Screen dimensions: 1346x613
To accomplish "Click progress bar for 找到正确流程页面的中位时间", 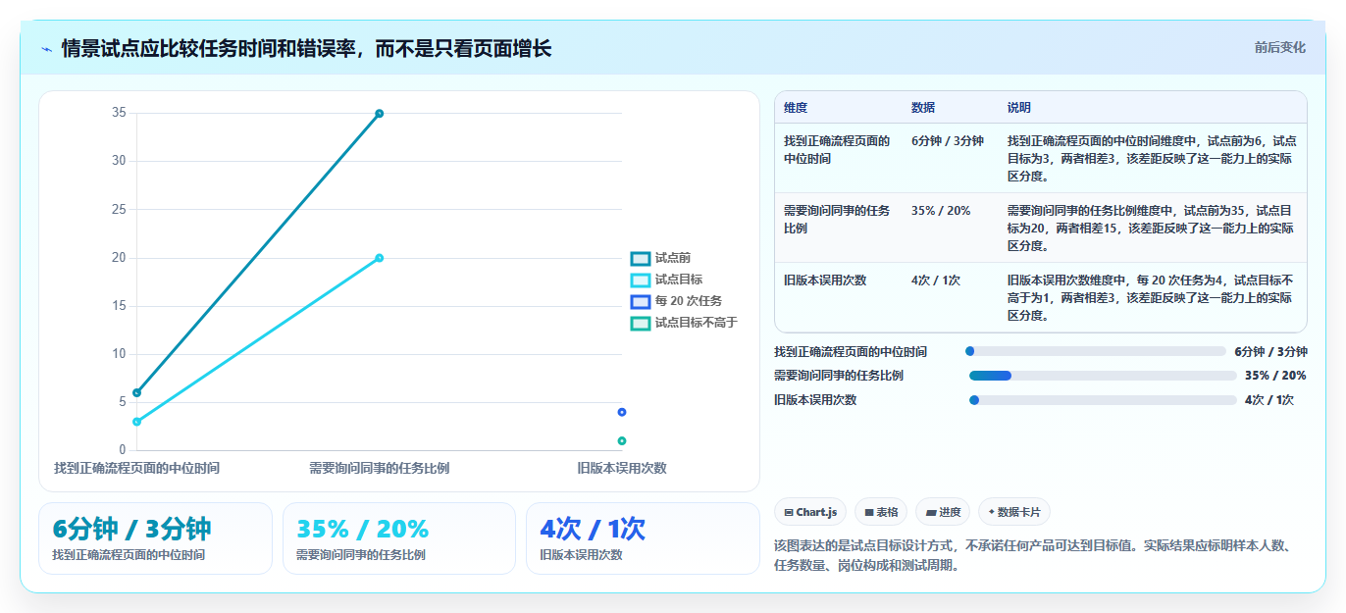I will click(1096, 351).
